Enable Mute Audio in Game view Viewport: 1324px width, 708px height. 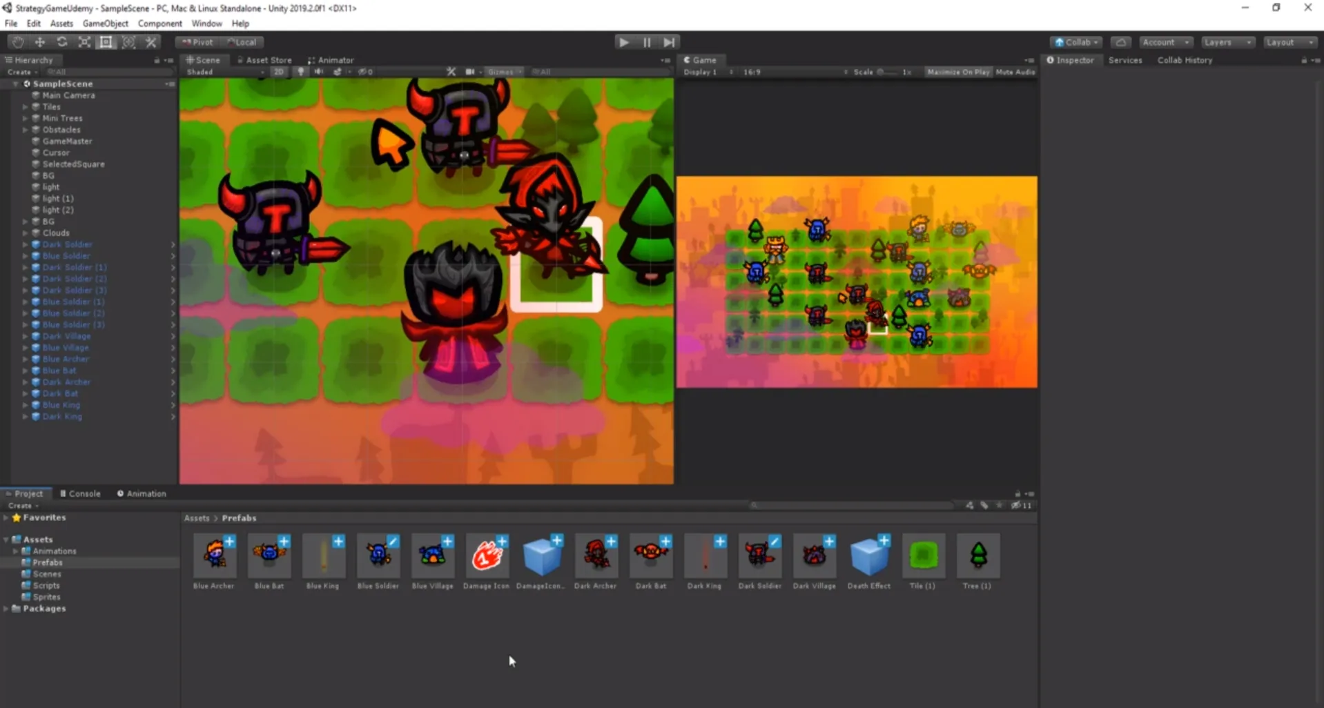point(1015,72)
